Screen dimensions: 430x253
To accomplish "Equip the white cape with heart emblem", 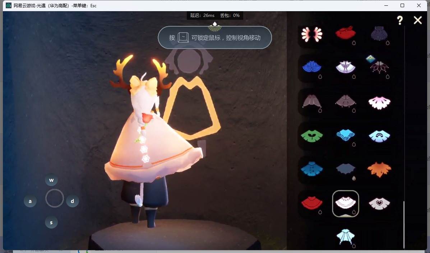I will [379, 203].
